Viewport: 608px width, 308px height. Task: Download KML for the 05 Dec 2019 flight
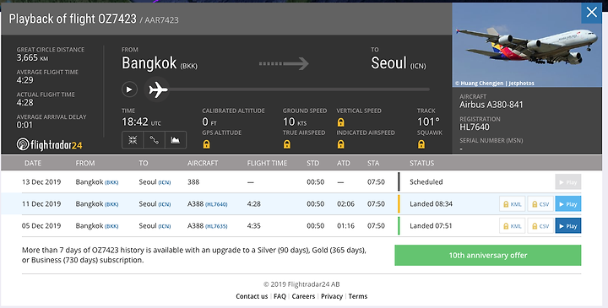tap(513, 226)
